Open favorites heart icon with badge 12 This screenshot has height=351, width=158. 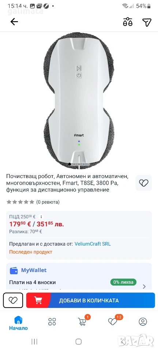coord(114,321)
